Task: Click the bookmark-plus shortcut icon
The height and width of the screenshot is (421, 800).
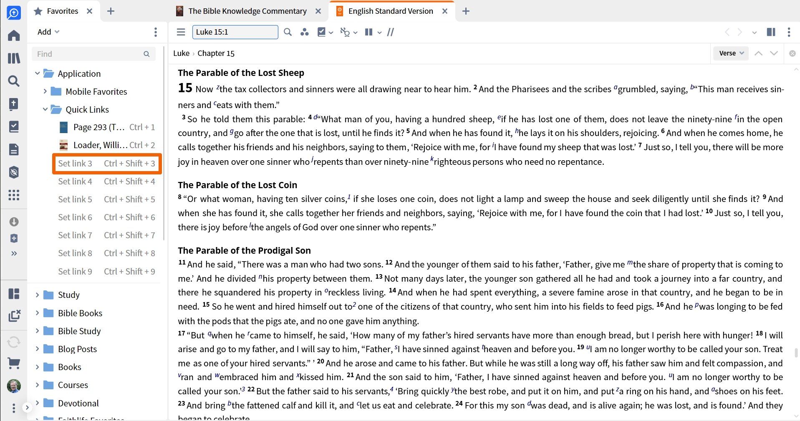Action: coord(14,238)
